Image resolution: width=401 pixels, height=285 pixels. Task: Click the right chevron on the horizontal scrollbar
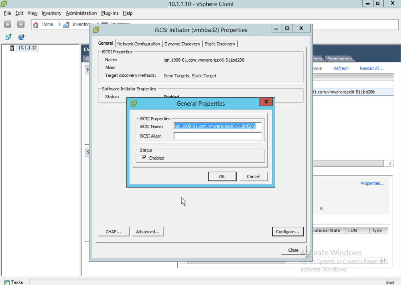click(390, 163)
